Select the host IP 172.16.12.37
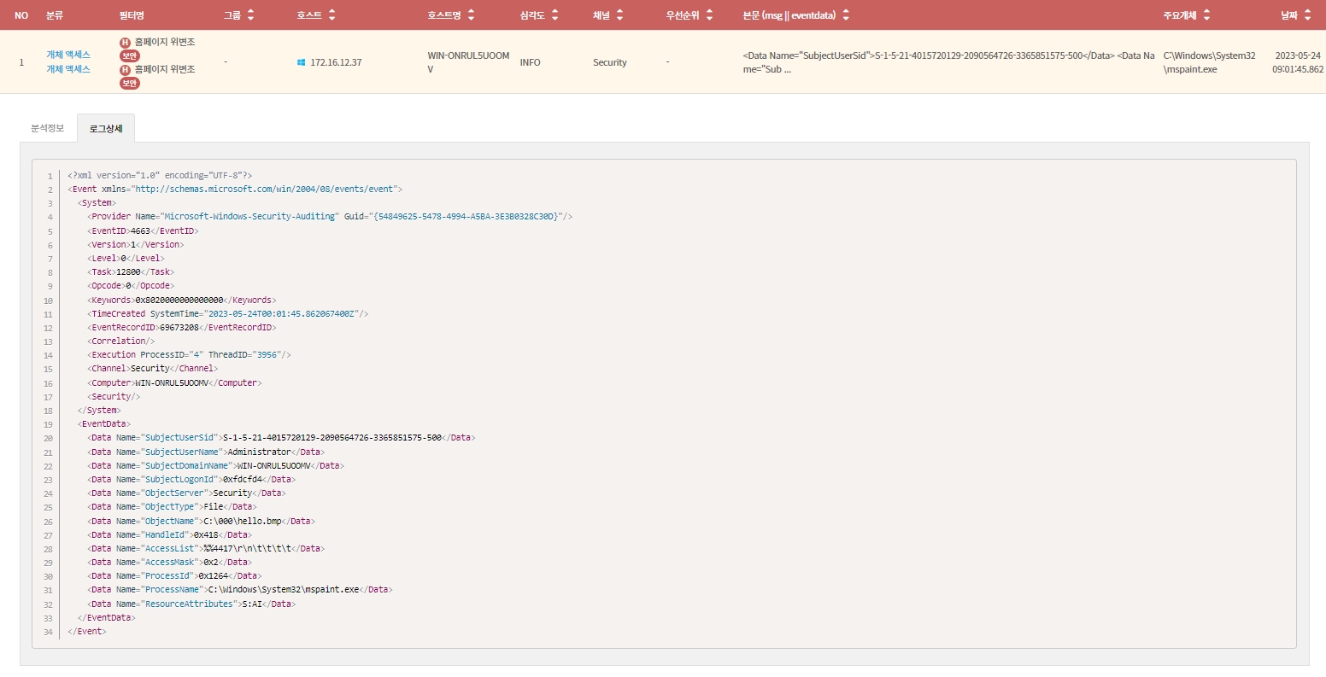Screen dimensions: 1326x677 pos(336,62)
